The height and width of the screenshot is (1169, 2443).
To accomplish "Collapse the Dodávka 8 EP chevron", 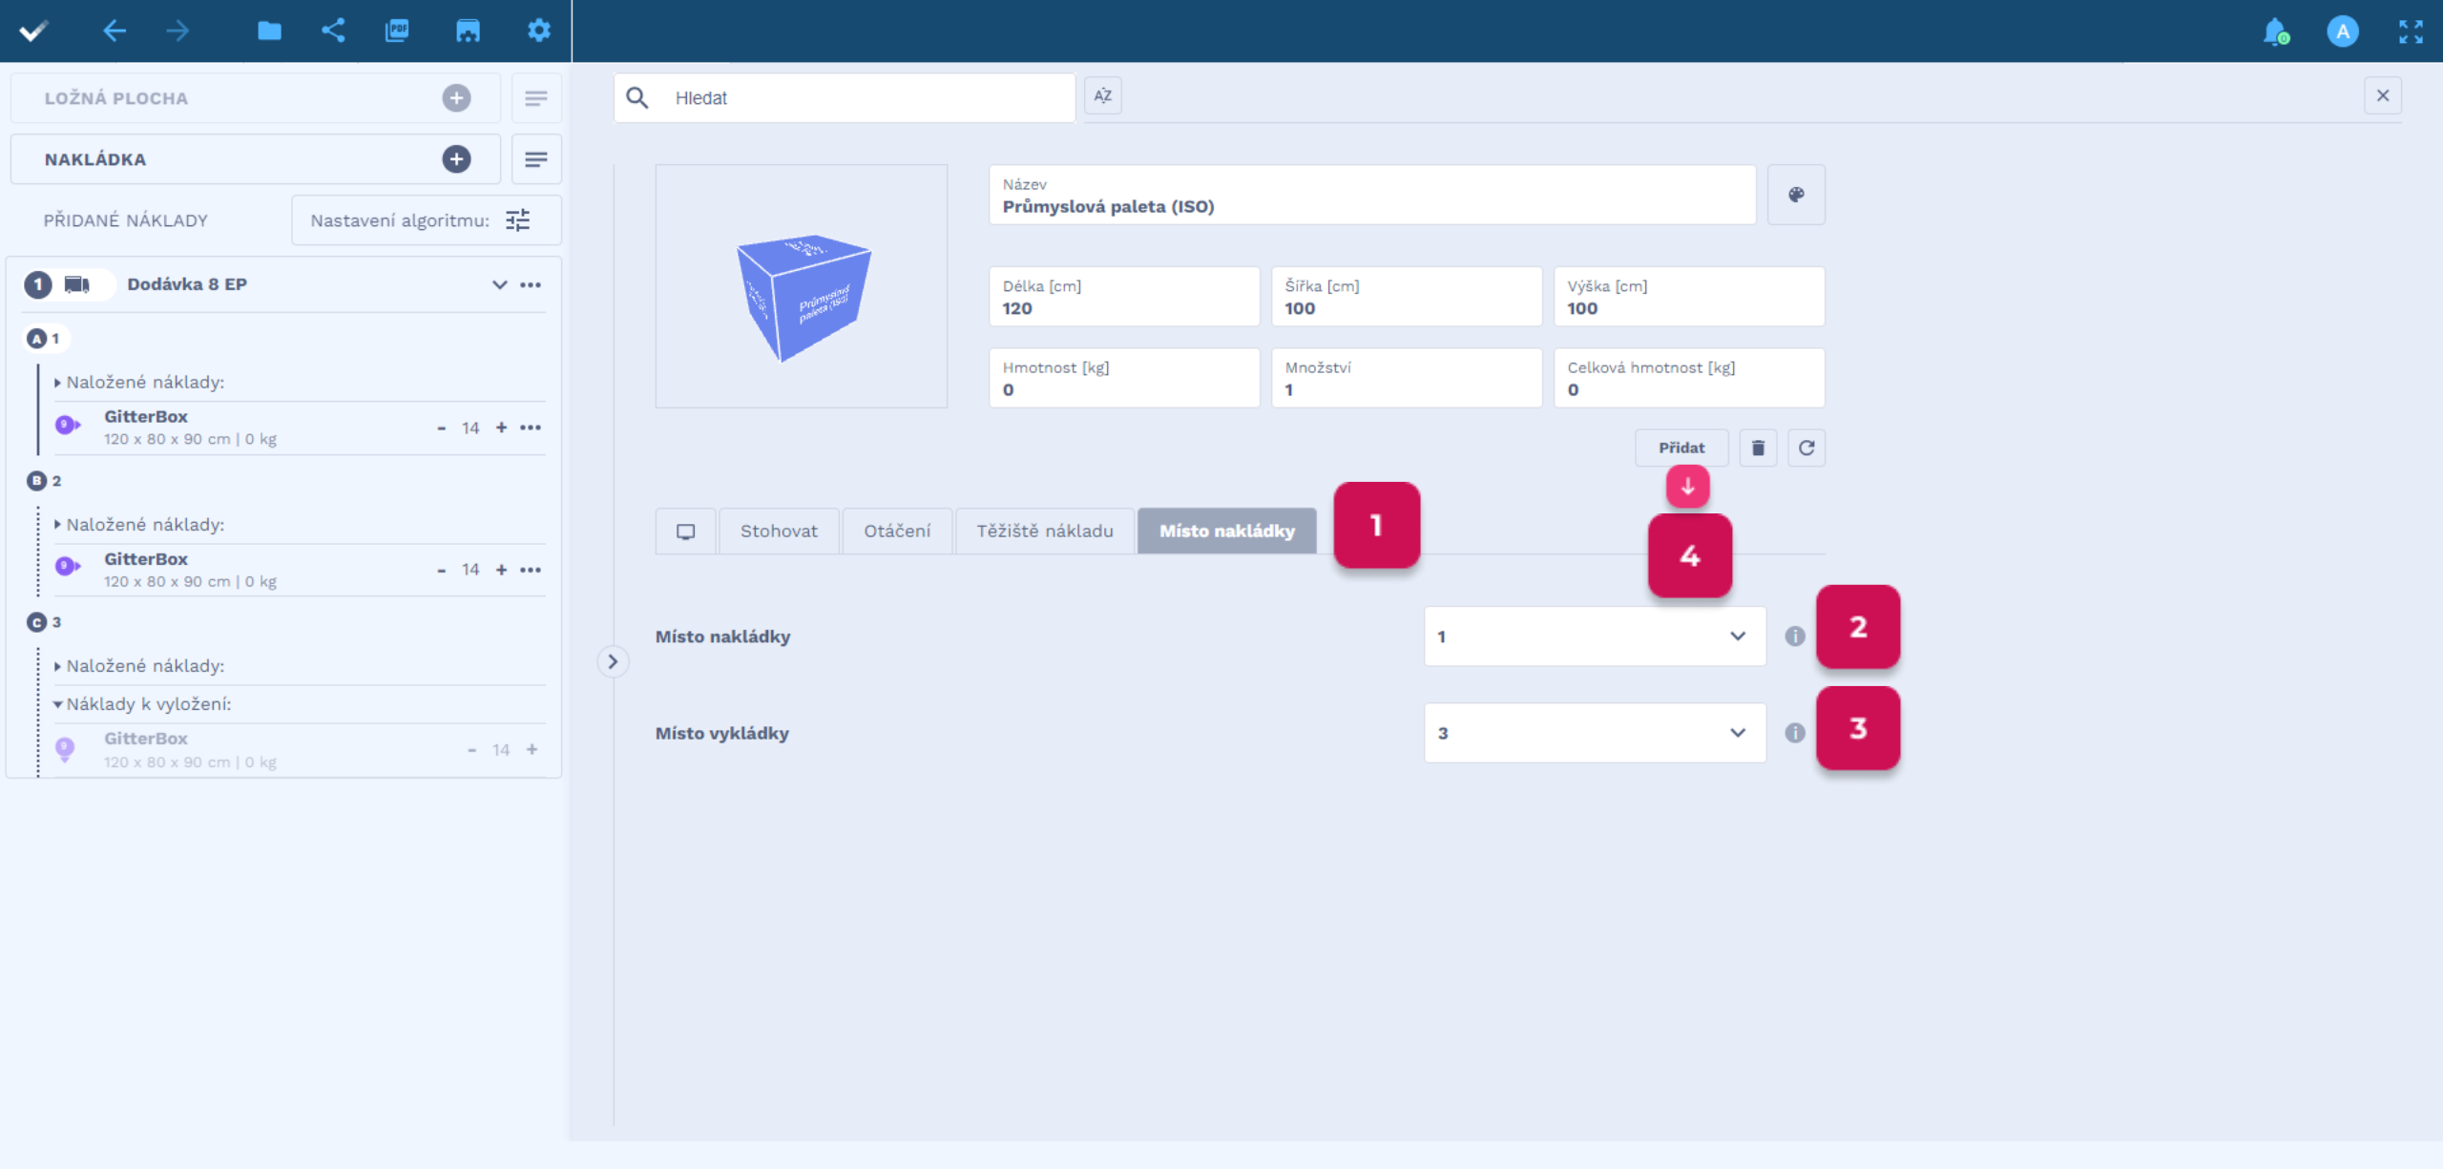I will tap(499, 284).
